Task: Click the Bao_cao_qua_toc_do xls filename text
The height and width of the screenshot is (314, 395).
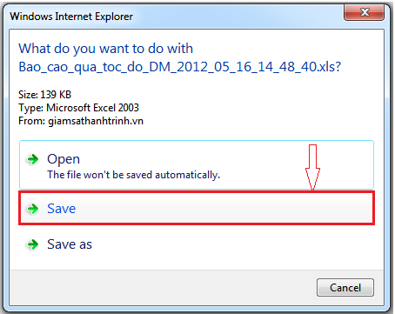Action: click(x=180, y=67)
